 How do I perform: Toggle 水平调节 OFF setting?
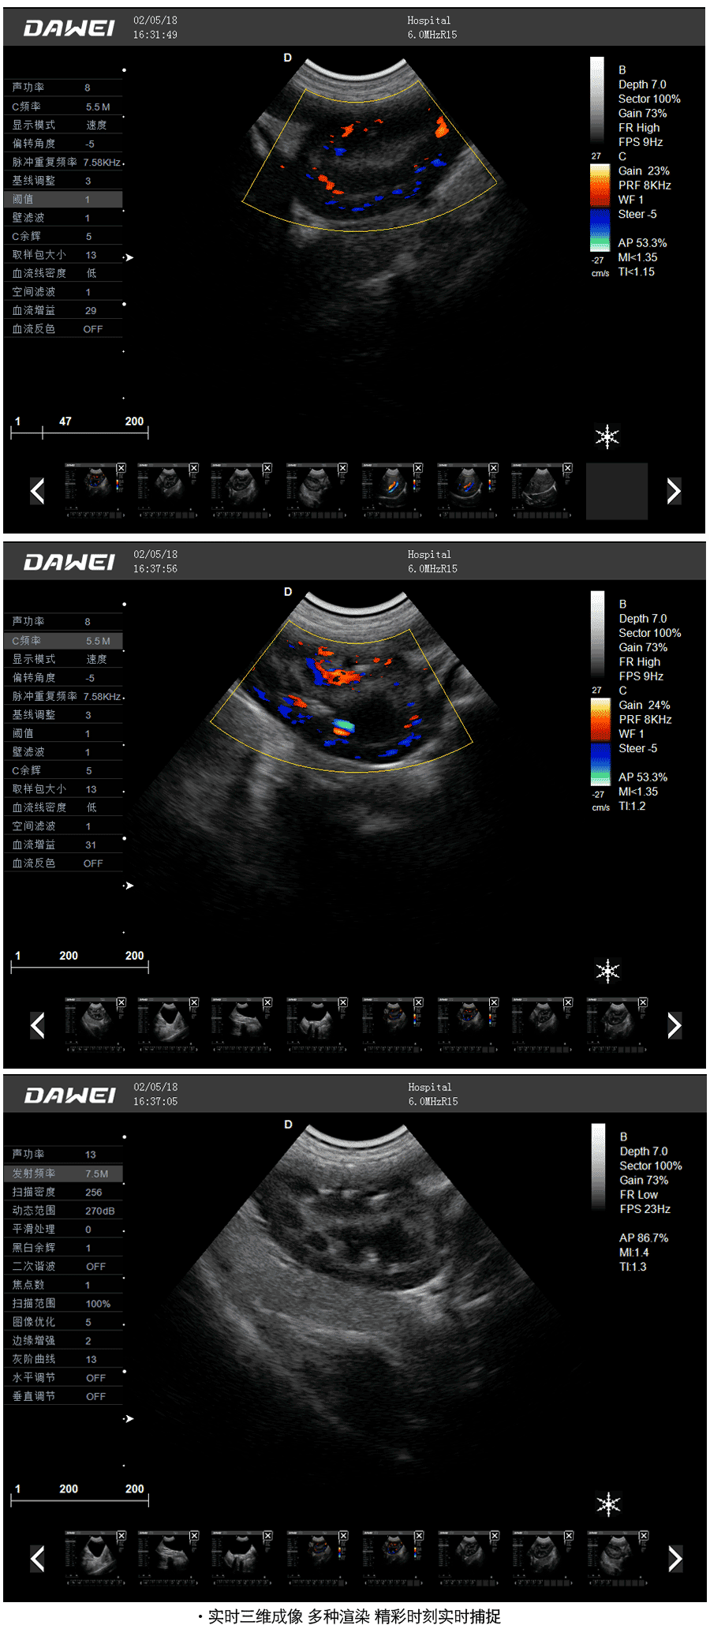pos(64,1377)
